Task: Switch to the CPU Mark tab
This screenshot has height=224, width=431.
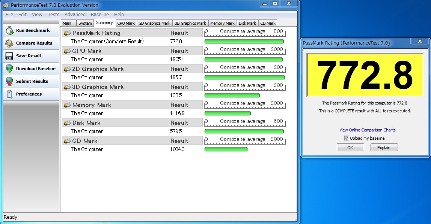Action: click(126, 23)
